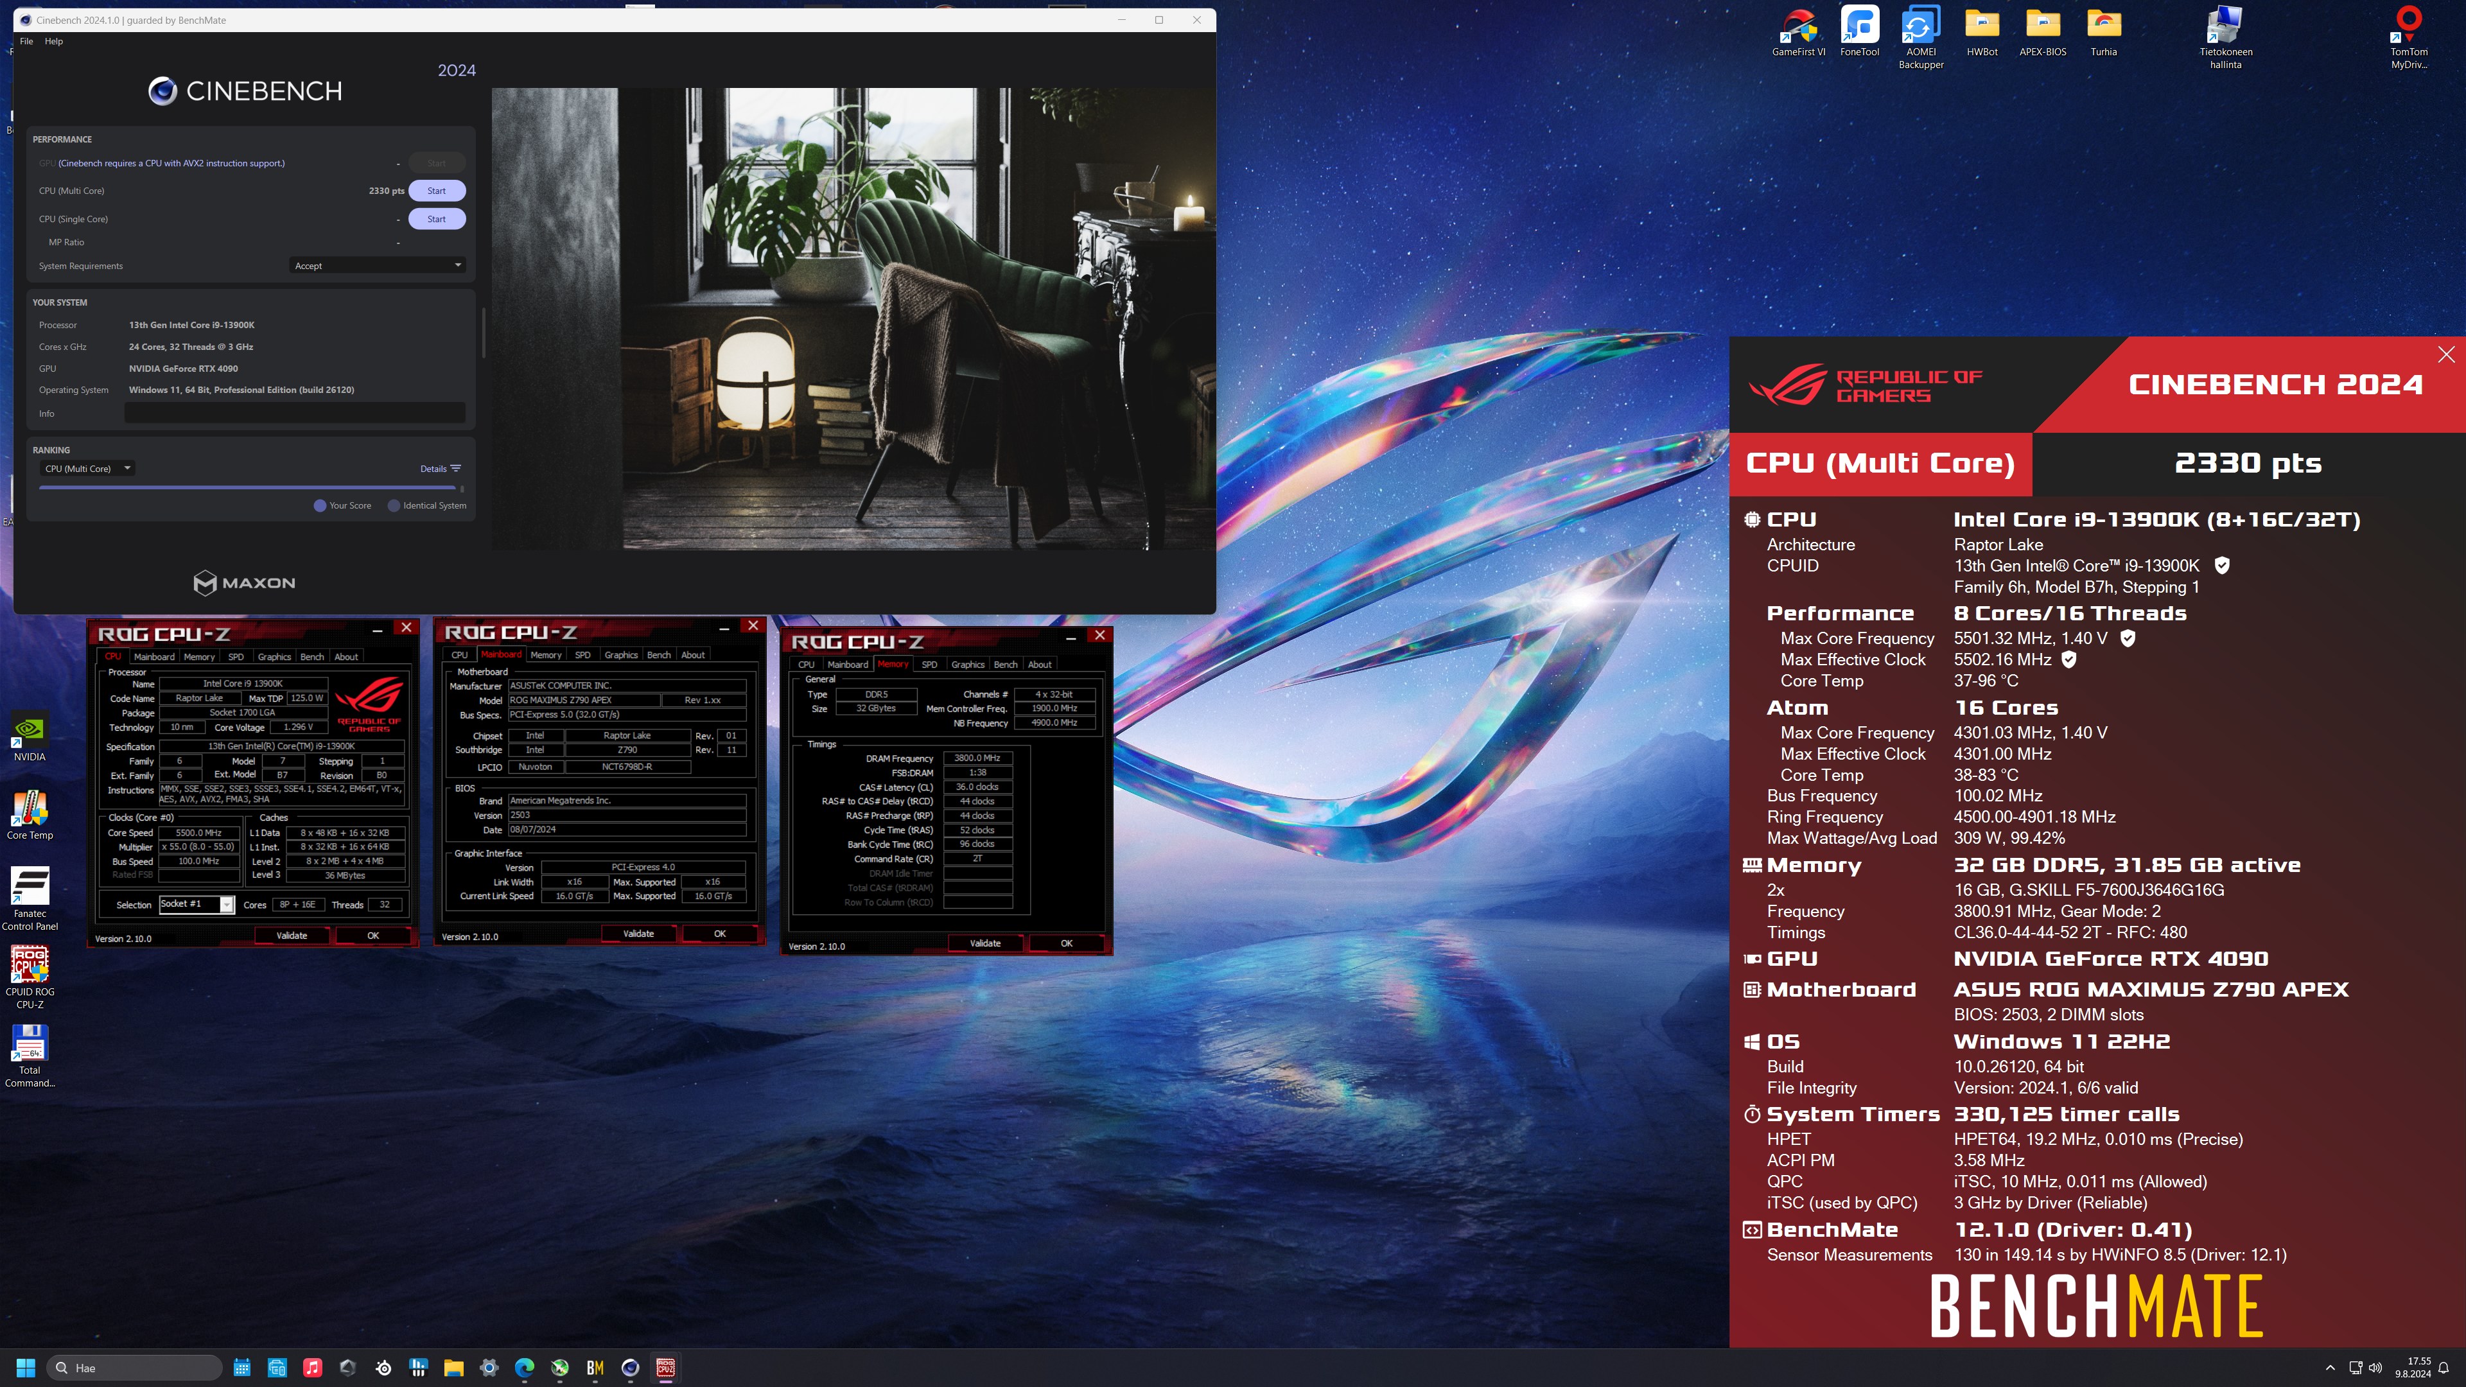Open the Turhia desktop folder
This screenshot has width=2466, height=1387.
[2103, 33]
